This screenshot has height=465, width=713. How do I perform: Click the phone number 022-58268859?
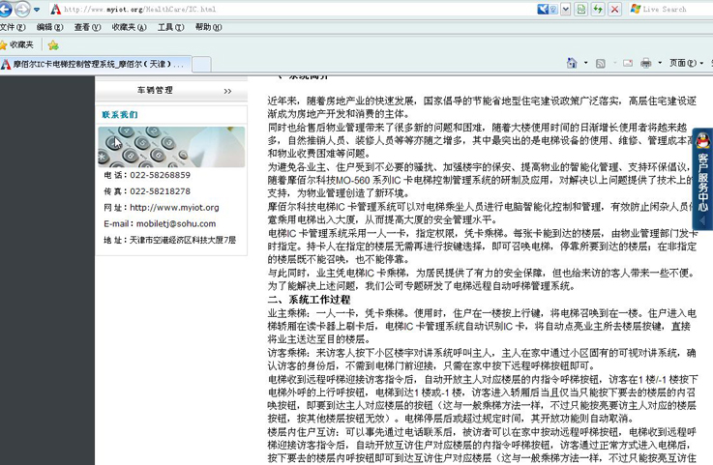click(x=160, y=175)
